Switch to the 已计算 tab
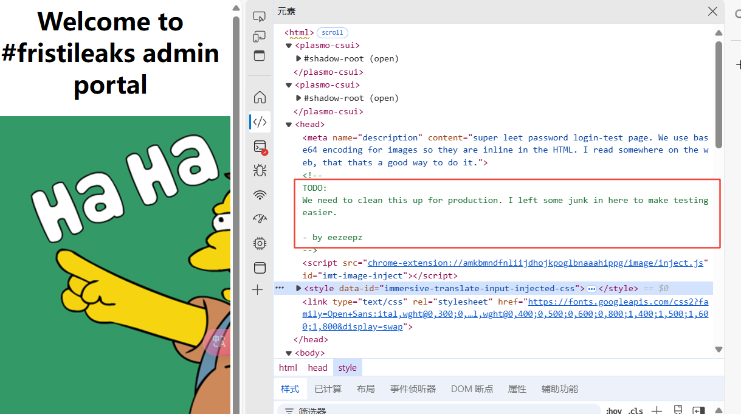The height and width of the screenshot is (414, 741). coord(328,389)
